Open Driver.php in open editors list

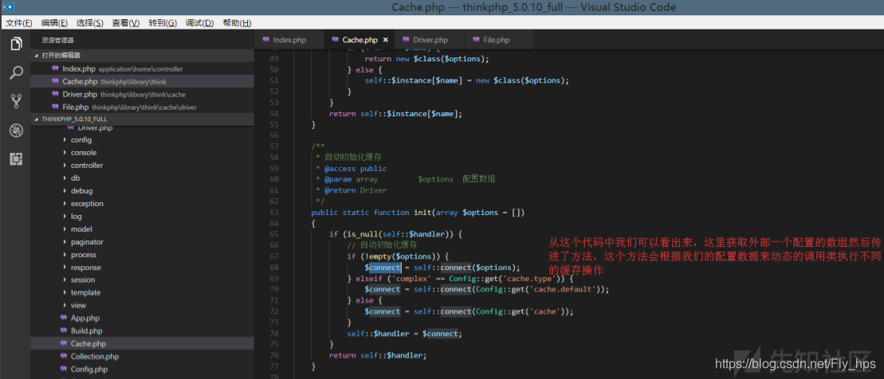142,94
